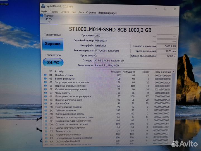Open the Язык(Language) menu
Viewport: 201px width, 151px height.
pyautogui.click(x=107, y=13)
